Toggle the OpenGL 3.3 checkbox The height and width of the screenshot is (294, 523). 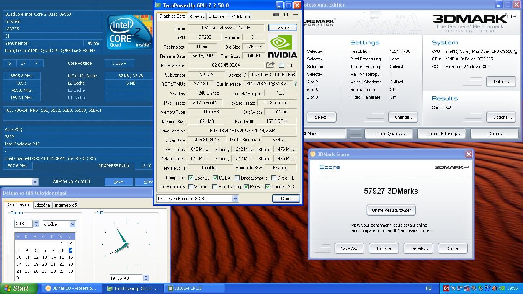[268, 187]
